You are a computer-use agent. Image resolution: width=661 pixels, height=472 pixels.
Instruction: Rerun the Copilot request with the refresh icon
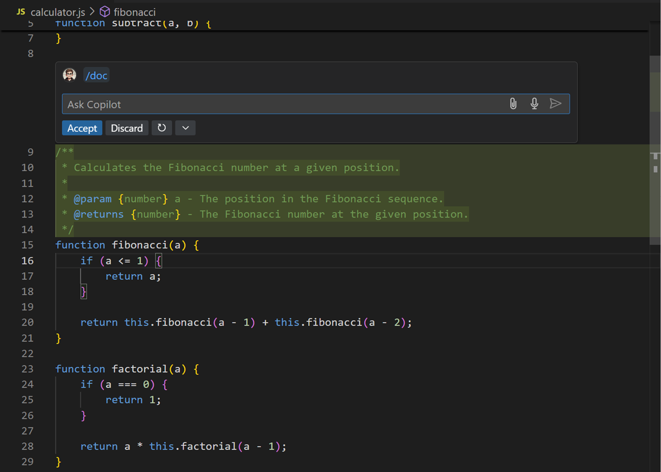(x=161, y=128)
